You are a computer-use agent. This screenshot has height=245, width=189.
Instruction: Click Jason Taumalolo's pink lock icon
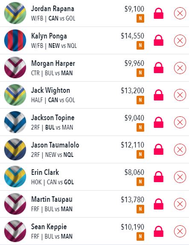159,149
